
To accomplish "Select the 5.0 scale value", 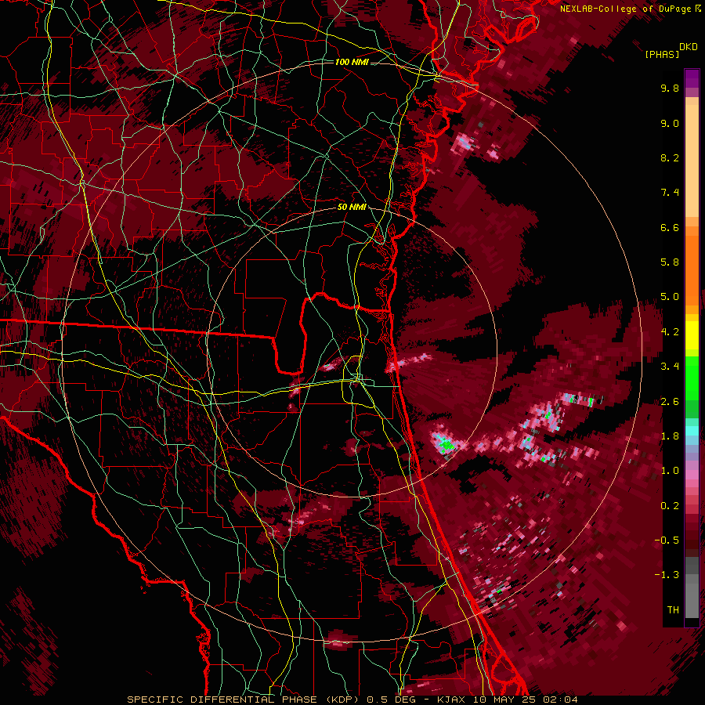I will 670,297.
